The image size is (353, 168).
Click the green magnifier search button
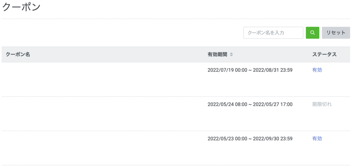click(x=312, y=33)
